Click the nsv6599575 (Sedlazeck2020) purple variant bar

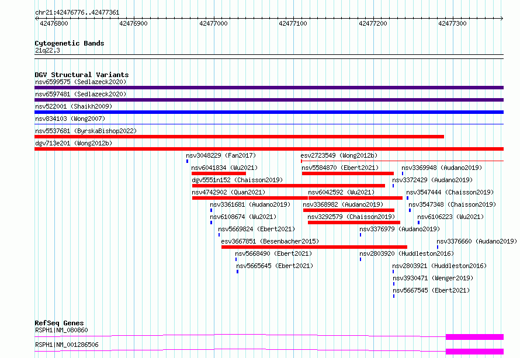coord(269,88)
